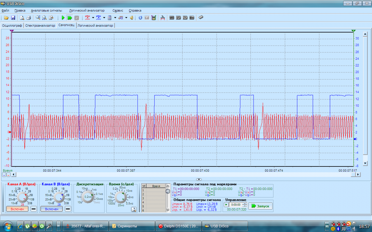Expand dropdown next to square root icon

coord(126,18)
